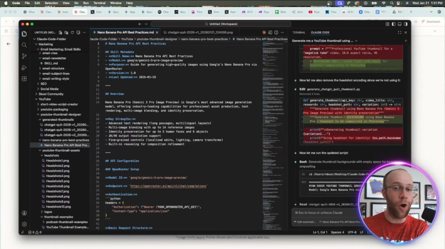Collapse all folders in Explorer
The image size is (445, 249).
[78, 33]
